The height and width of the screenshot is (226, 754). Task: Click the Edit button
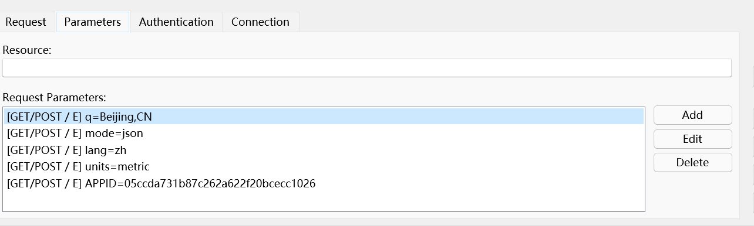point(692,139)
